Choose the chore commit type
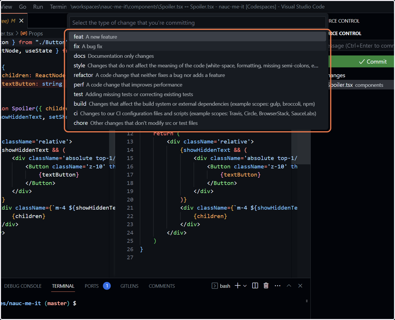This screenshot has height=320, width=395. (x=197, y=123)
